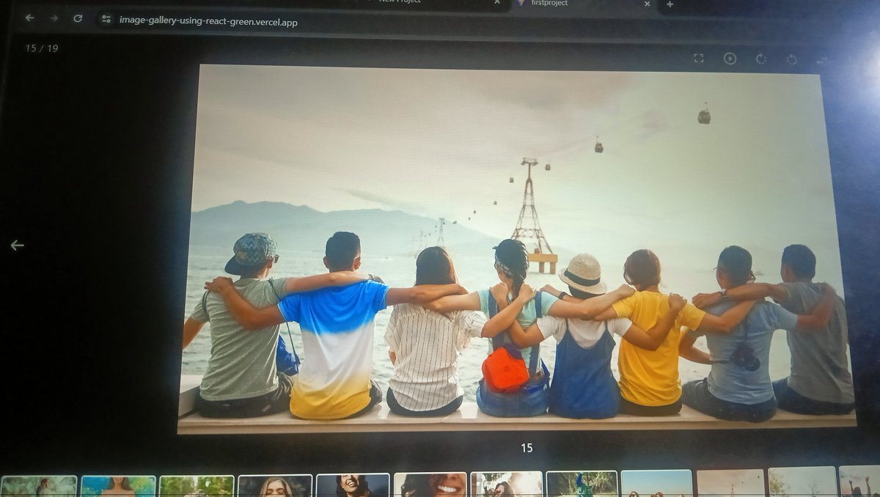This screenshot has height=497, width=880.
Task: Rotate the image clockwise
Action: 763,58
